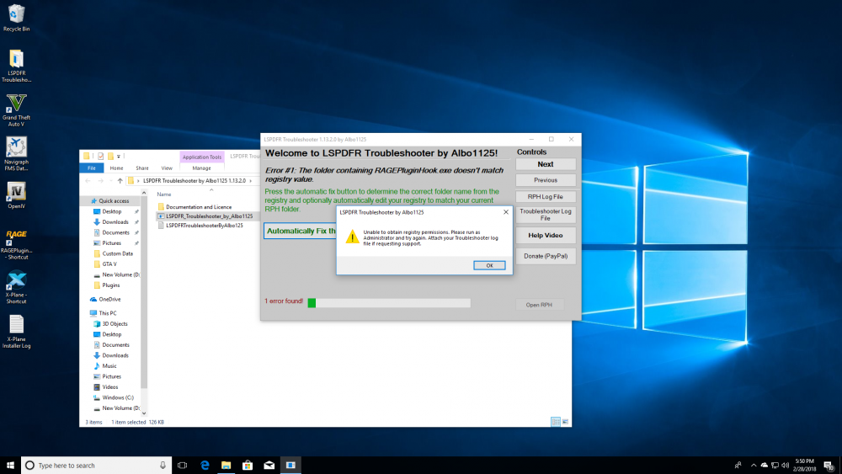842x474 pixels.
Task: Open Custom Data folder in sidebar
Action: (117, 253)
